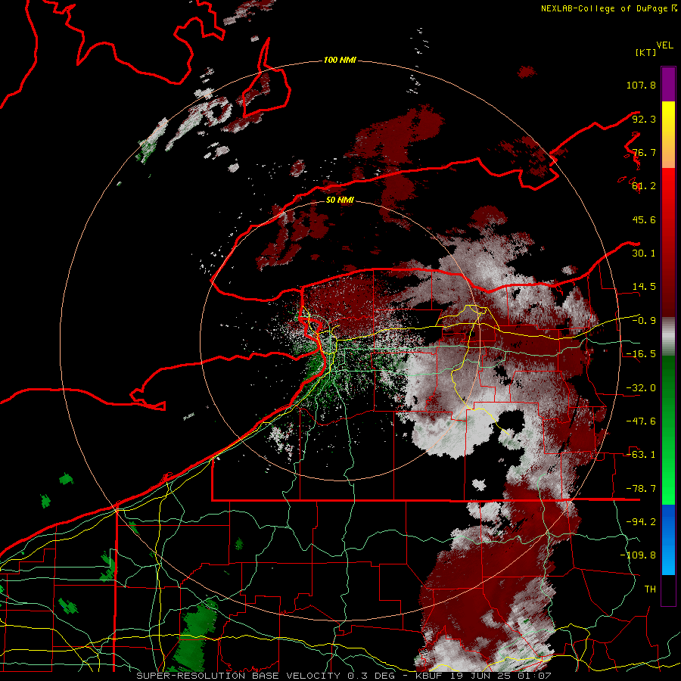Image resolution: width=681 pixels, height=681 pixels.
Task: Click the 61.2 velocity scale value
Action: [644, 186]
